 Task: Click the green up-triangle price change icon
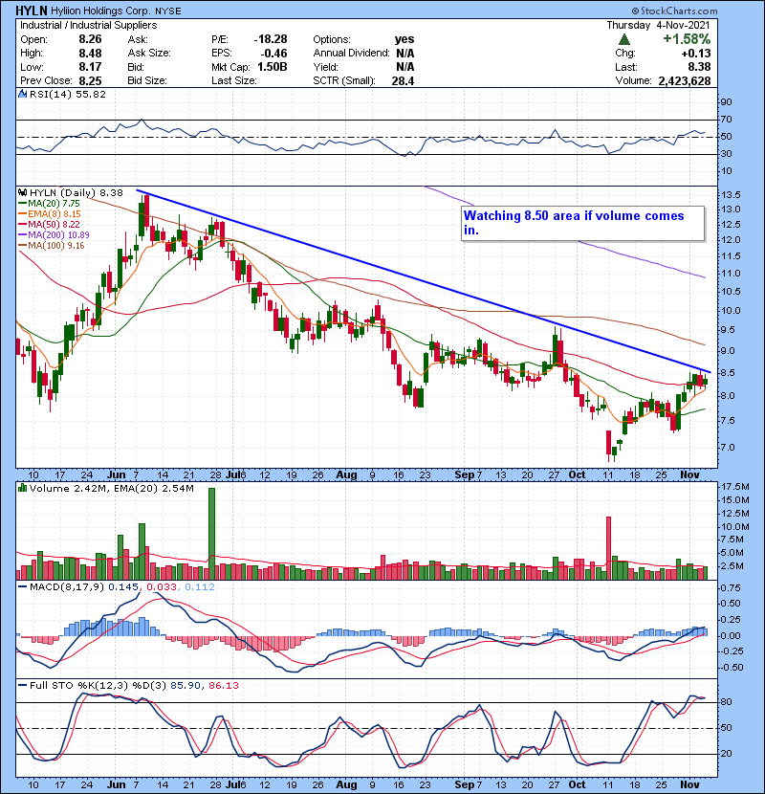pyautogui.click(x=624, y=39)
